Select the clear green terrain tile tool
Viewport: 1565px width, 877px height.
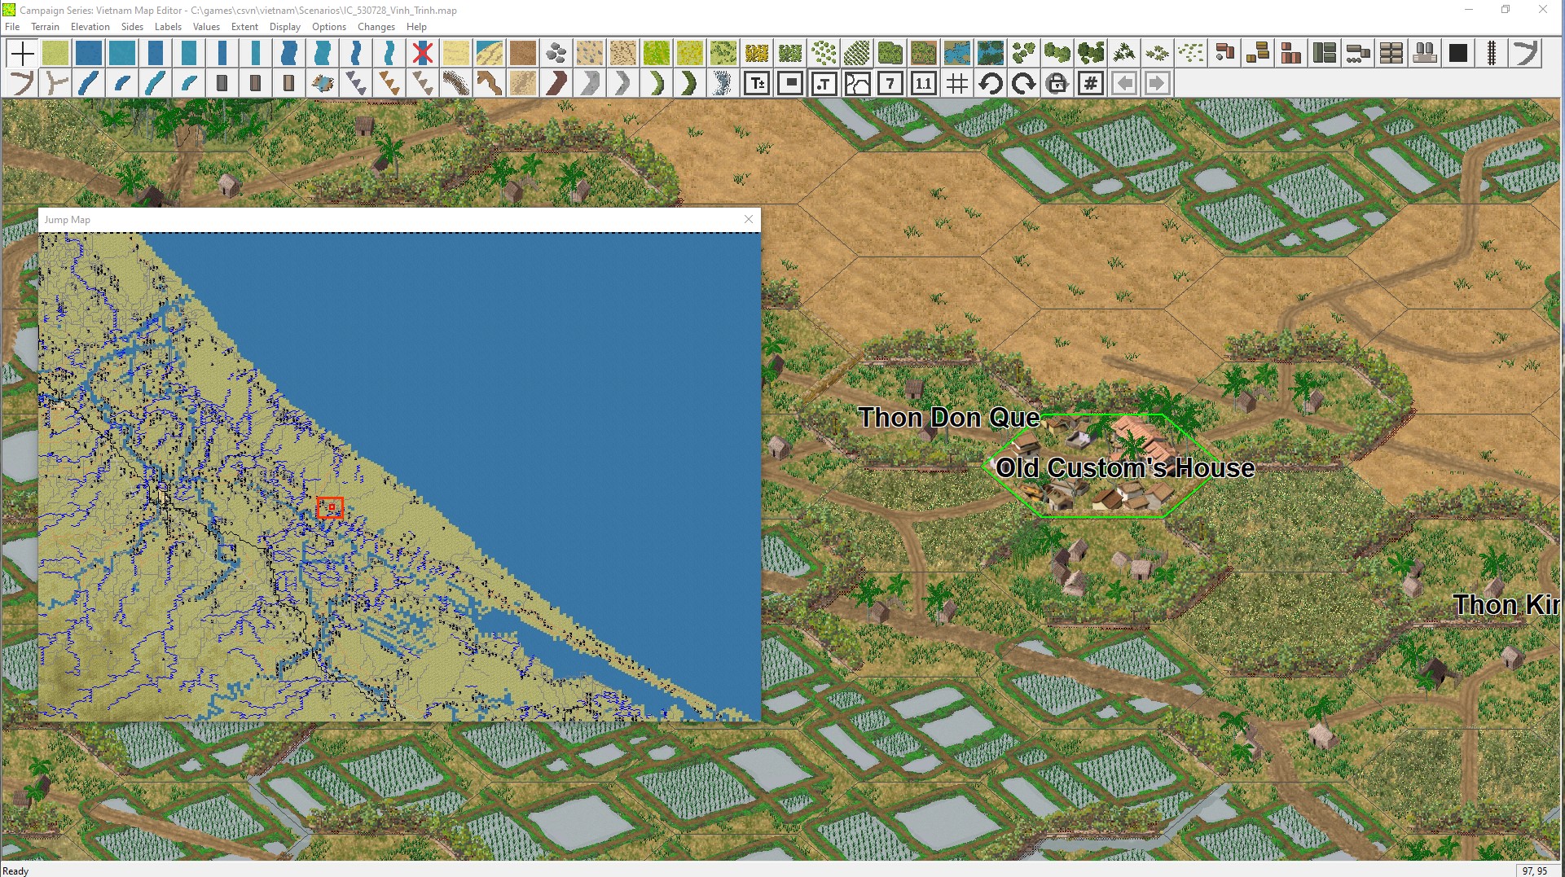pyautogui.click(x=55, y=53)
